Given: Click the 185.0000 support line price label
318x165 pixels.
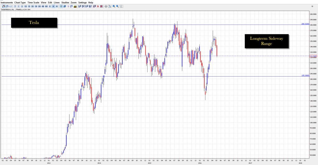Looking at the screenshot, I should coord(306,75).
